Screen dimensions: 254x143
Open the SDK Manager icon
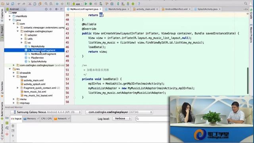(128, 4)
